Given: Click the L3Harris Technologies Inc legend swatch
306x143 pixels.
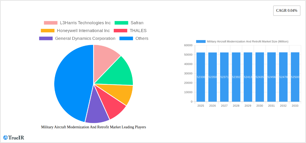Looking at the screenshot, I should pos(51,23).
